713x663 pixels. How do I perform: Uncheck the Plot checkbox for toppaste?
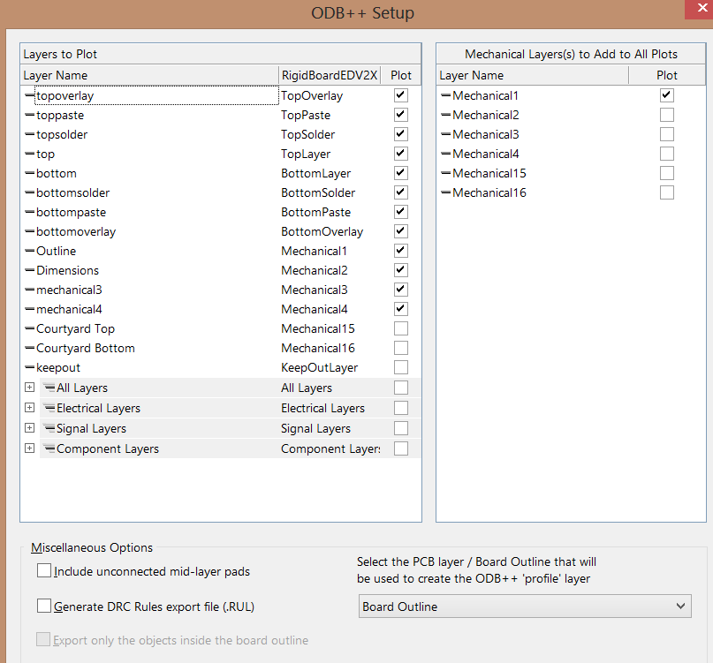click(x=401, y=115)
